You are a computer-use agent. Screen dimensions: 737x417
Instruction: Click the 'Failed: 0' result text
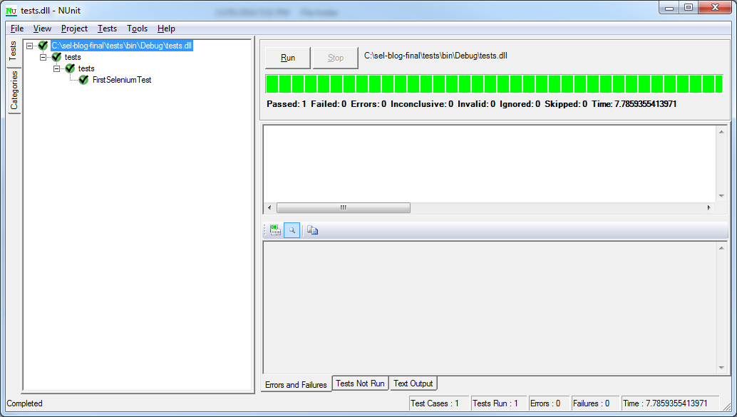pyautogui.click(x=329, y=104)
